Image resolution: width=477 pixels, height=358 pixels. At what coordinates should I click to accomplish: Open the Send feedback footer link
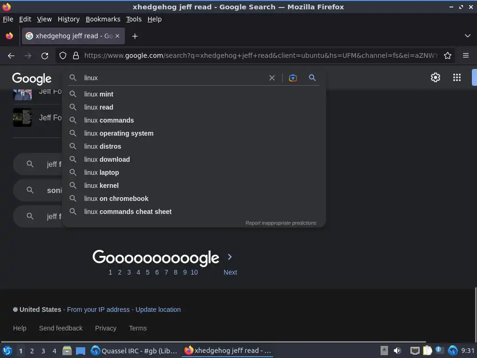coord(61,328)
